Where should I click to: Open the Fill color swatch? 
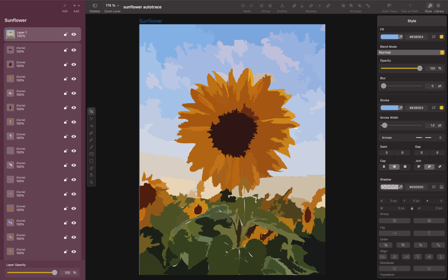389,37
